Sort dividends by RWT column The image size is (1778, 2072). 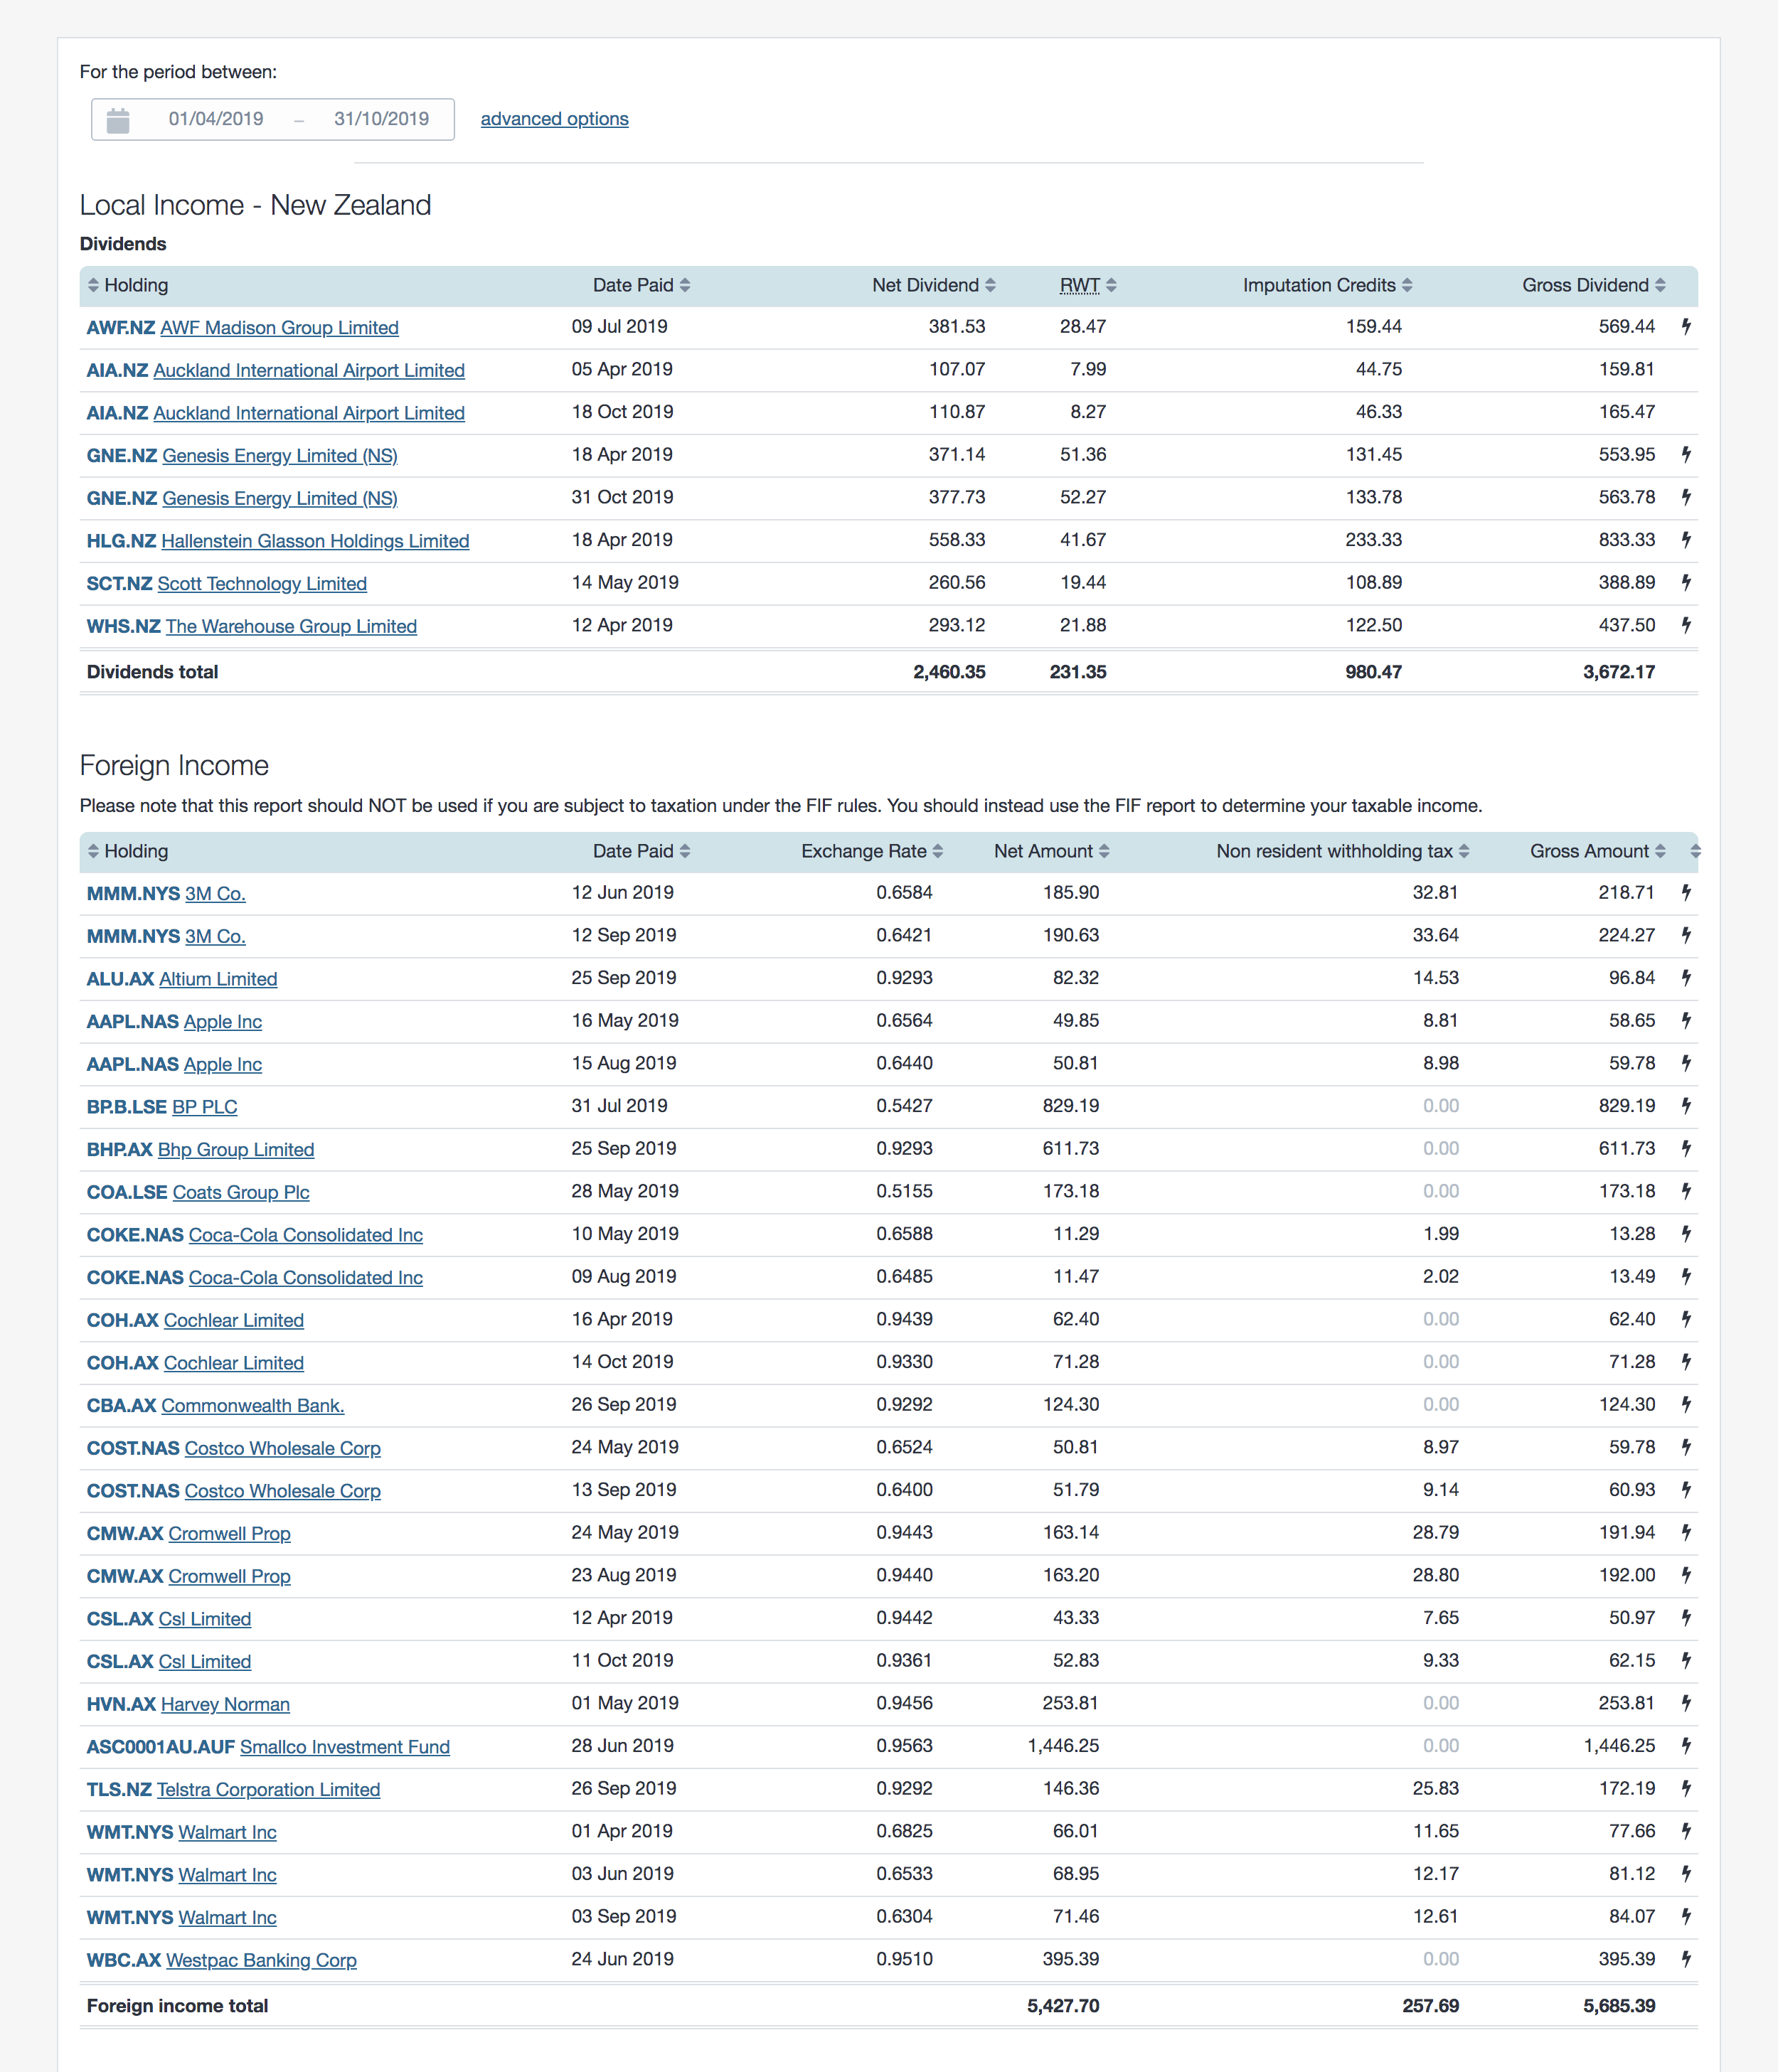[x=1088, y=286]
